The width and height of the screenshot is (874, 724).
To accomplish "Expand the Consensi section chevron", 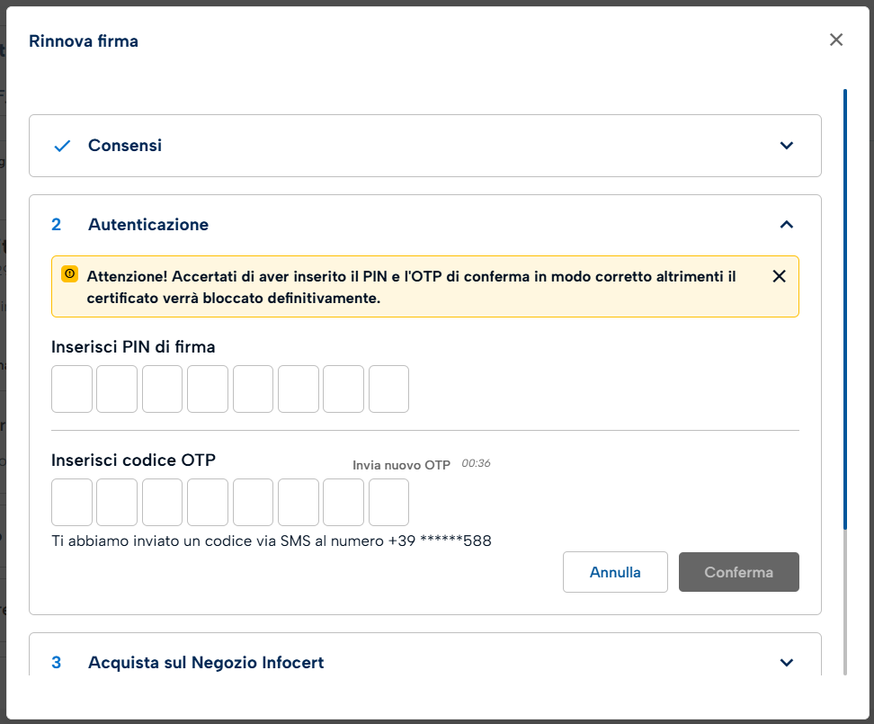I will [787, 146].
